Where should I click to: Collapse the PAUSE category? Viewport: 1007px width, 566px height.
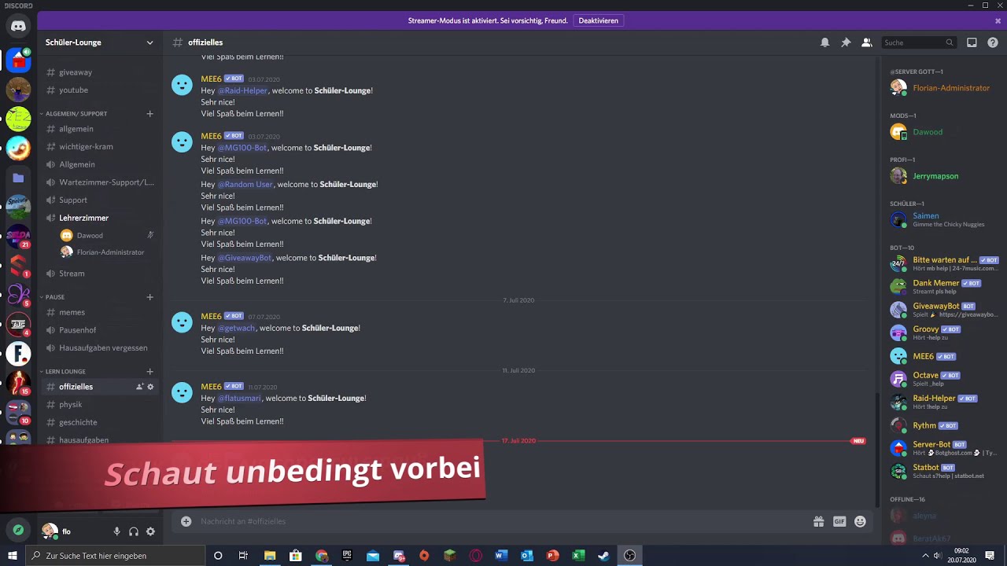(55, 297)
